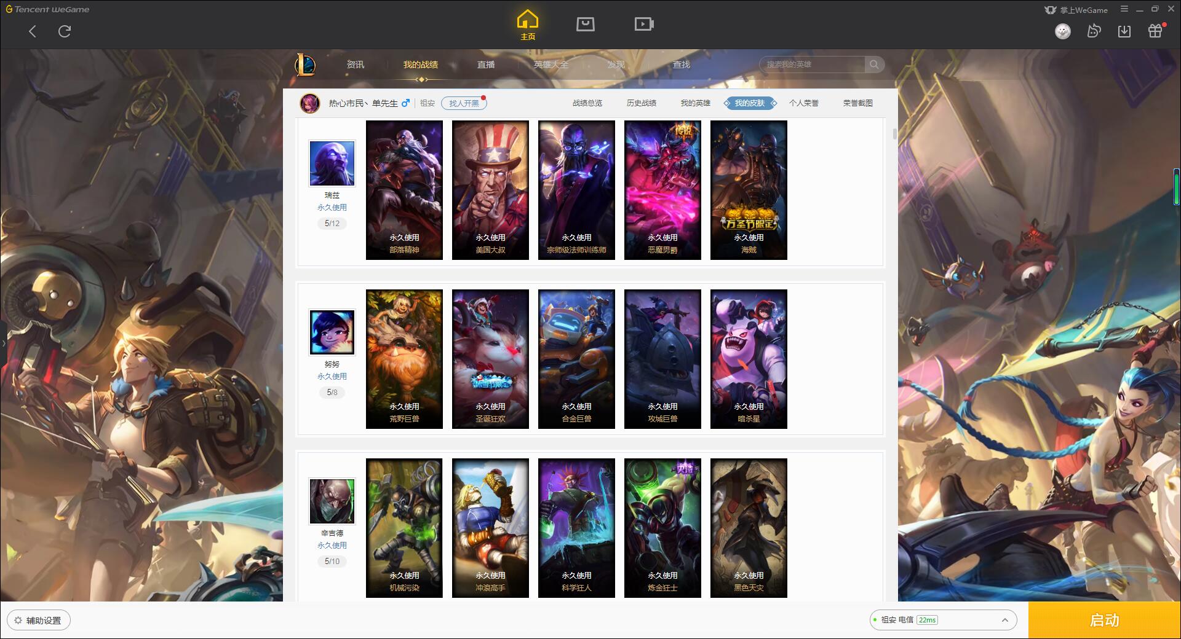Image resolution: width=1181 pixels, height=639 pixels.
Task: Switch to 直播 tab
Action: click(486, 65)
